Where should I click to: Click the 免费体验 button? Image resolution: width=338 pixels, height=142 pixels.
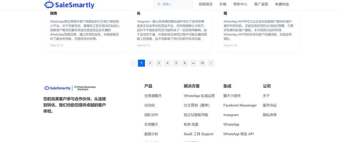[282, 4]
